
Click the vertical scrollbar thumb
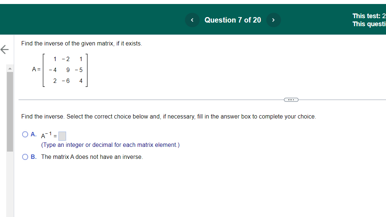coord(10,112)
